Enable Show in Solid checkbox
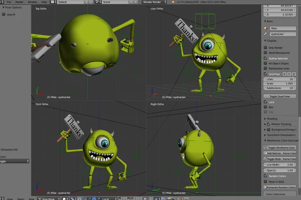 click(x=266, y=181)
